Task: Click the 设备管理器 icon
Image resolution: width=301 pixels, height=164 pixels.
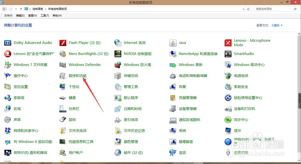Action: [x=173, y=109]
